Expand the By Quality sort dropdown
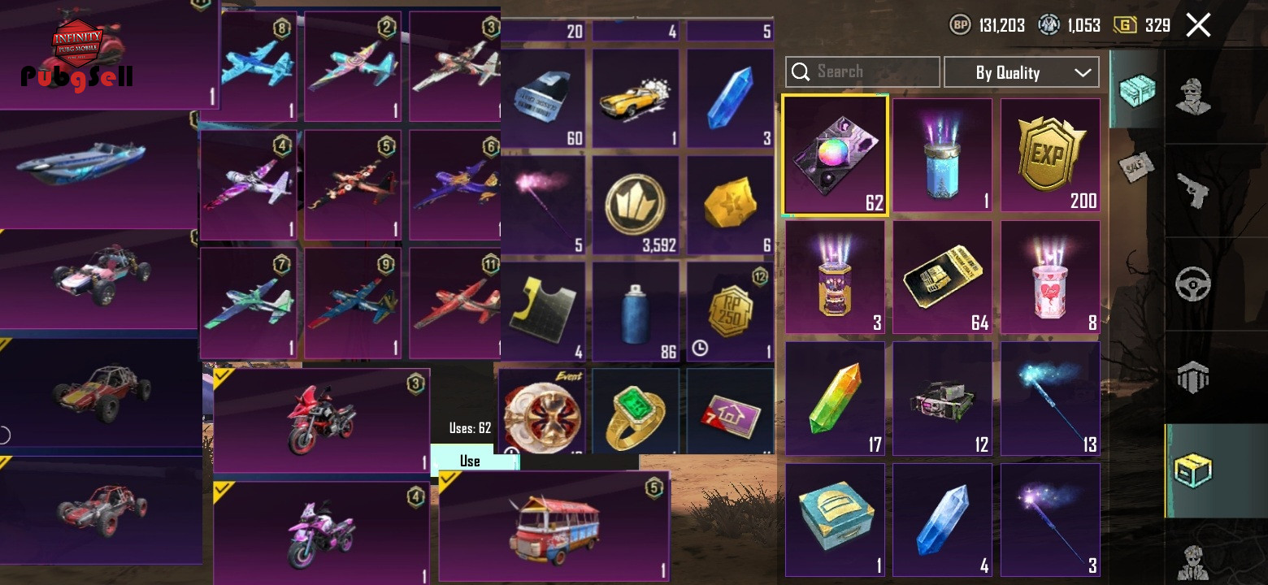 (x=1022, y=72)
